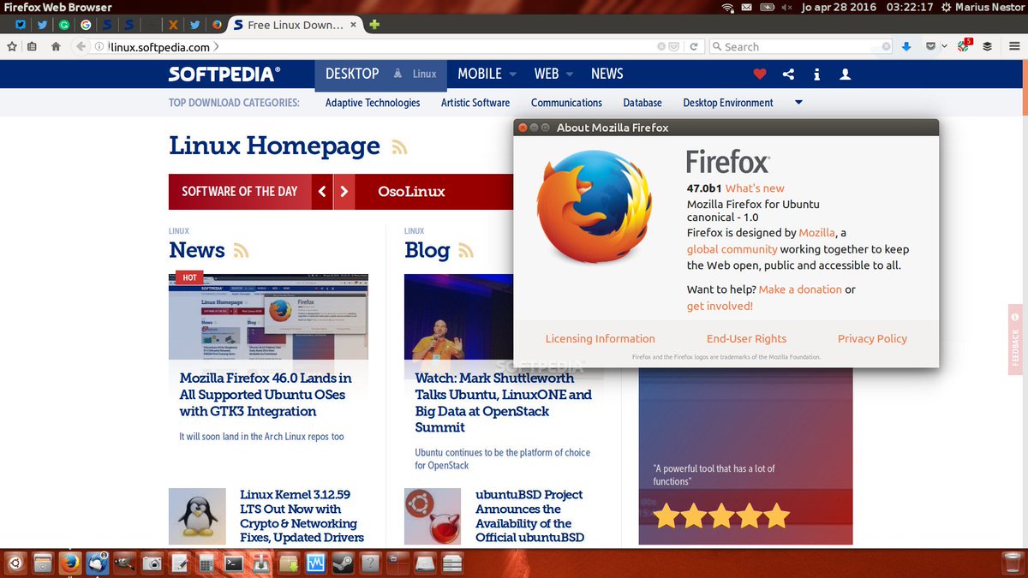The height and width of the screenshot is (578, 1028).
Task: Open ubuntuBSD Project article
Action: [x=529, y=516]
